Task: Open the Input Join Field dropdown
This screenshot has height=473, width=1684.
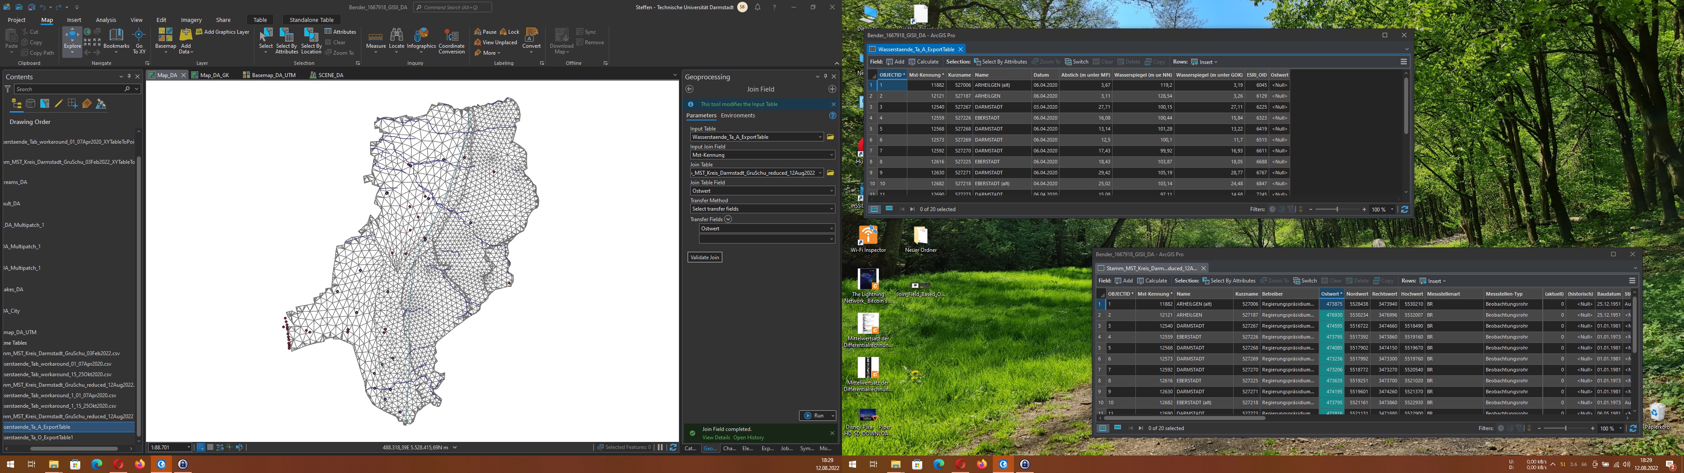Action: [831, 155]
